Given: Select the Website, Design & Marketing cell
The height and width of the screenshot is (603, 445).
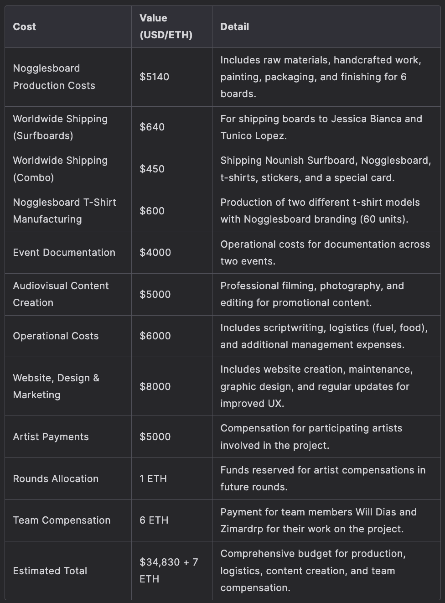Looking at the screenshot, I should point(56,386).
